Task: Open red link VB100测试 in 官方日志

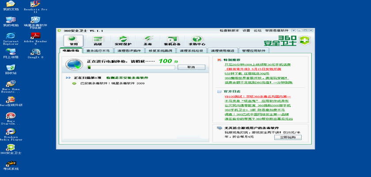Action: [257, 96]
